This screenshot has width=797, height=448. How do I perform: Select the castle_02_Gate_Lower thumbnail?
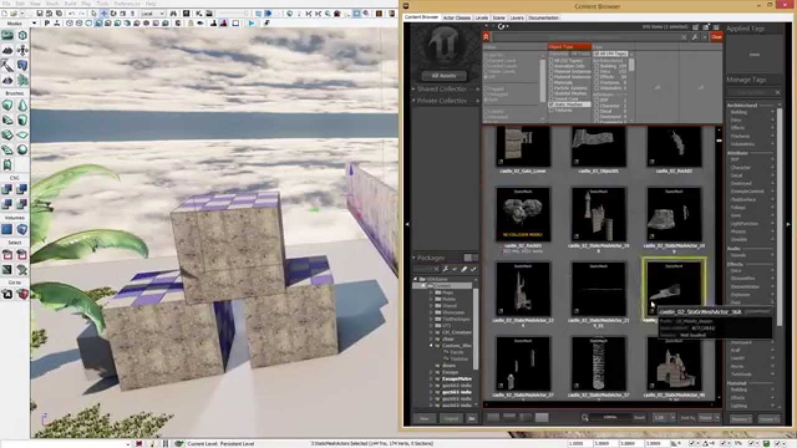(x=523, y=147)
